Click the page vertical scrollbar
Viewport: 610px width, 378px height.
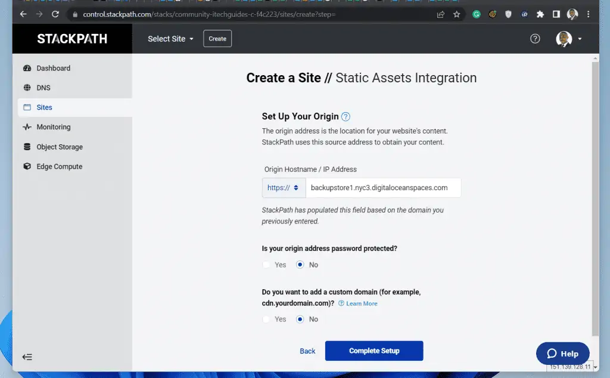[595, 199]
